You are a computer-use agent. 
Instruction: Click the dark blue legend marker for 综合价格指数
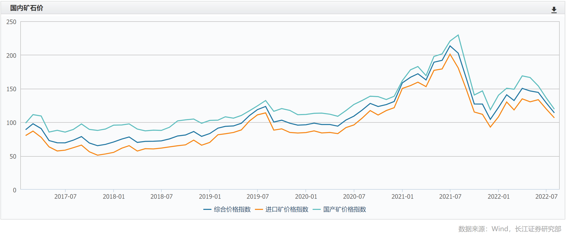[x=207, y=210]
